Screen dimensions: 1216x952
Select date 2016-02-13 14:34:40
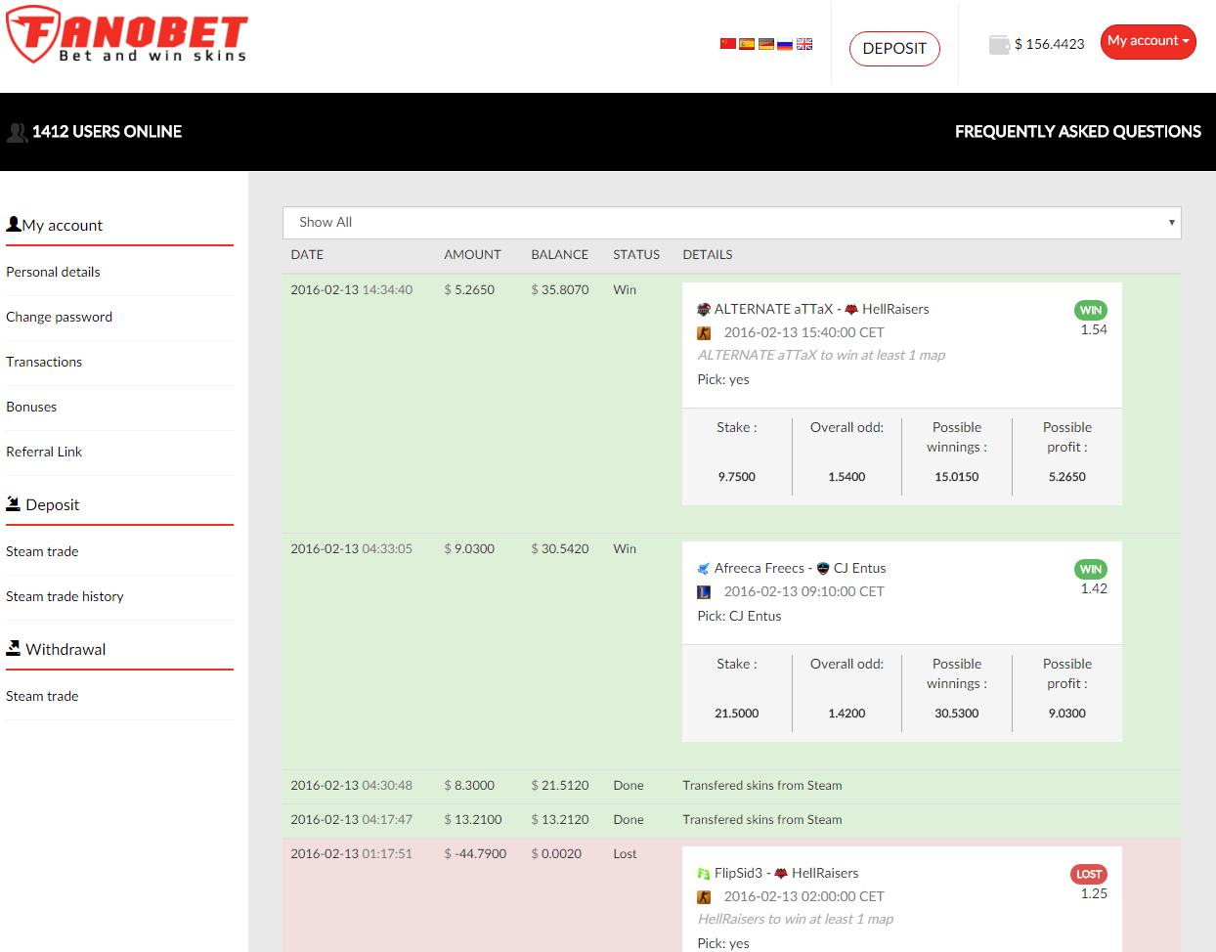352,289
